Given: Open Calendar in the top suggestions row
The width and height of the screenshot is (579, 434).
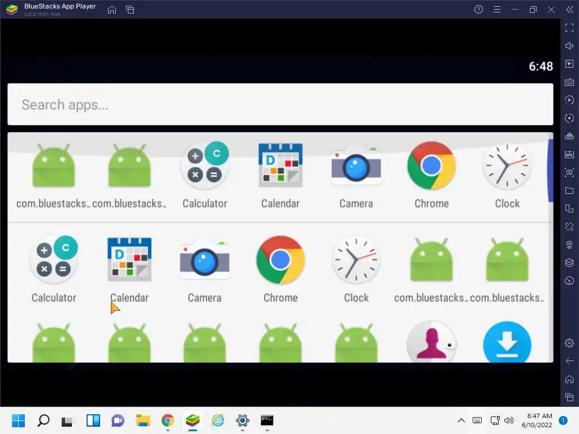Looking at the screenshot, I should [280, 175].
